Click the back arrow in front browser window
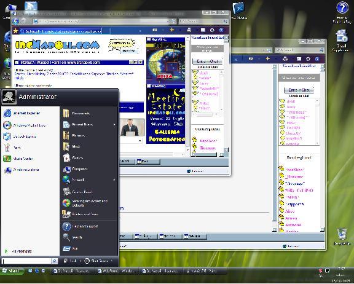The height and width of the screenshot is (284, 354). point(15,22)
